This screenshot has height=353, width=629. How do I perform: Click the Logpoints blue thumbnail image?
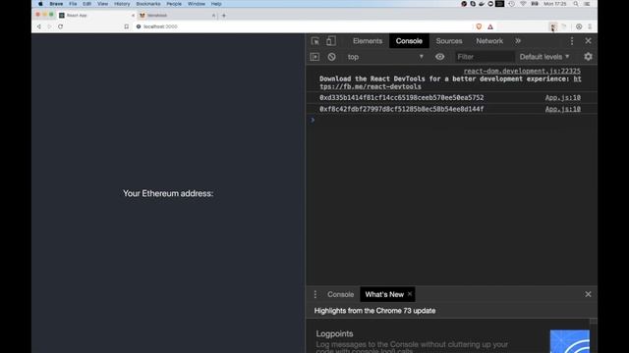[570, 341]
